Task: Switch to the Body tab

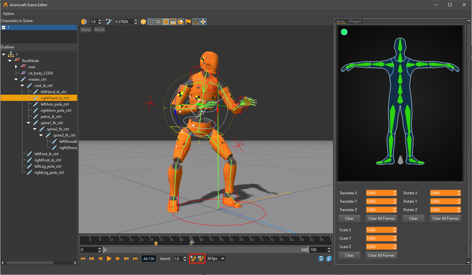Action: (x=341, y=21)
